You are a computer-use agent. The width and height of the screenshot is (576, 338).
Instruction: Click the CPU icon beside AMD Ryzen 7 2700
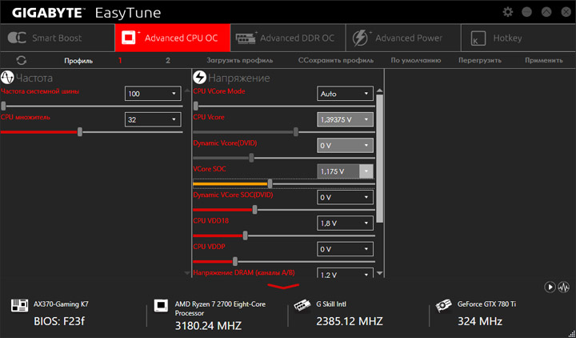tap(161, 305)
